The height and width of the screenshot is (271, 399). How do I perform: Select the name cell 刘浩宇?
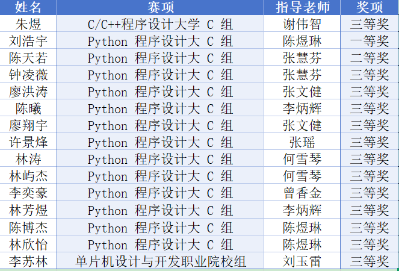[28, 40]
